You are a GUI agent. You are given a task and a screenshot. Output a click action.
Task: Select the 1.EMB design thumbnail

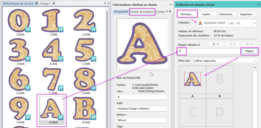point(52,21)
